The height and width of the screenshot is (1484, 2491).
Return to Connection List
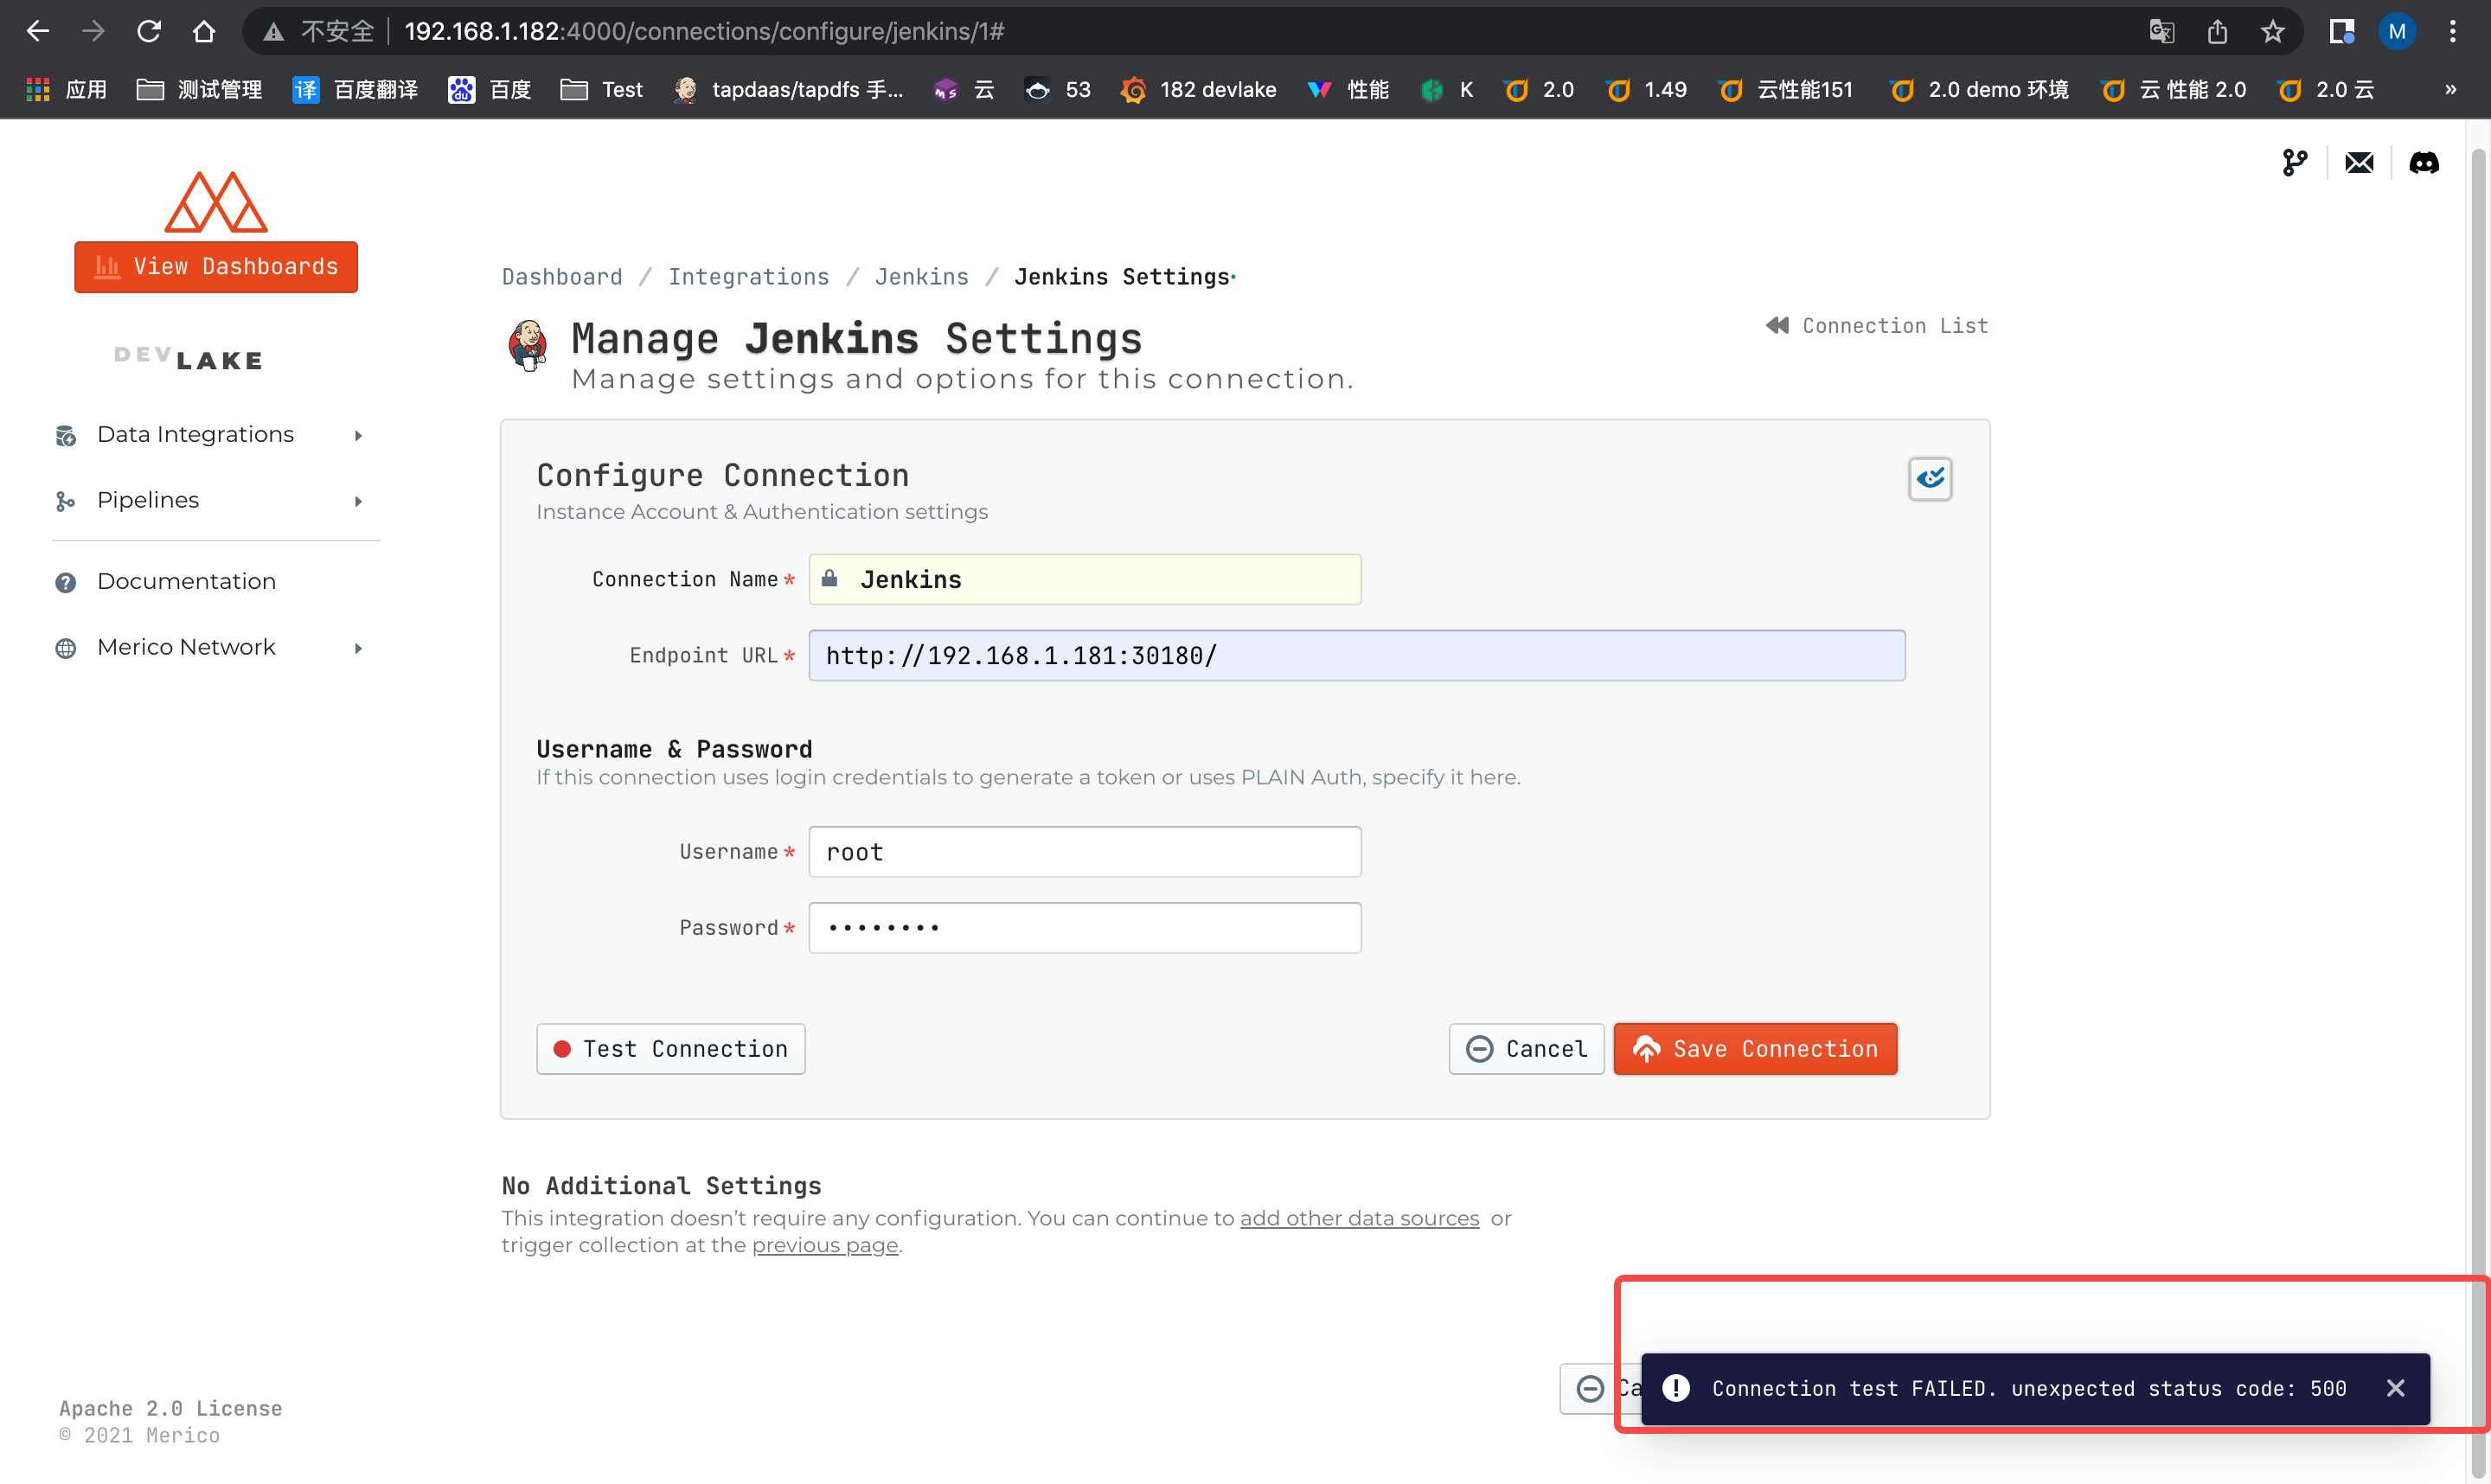1877,326
